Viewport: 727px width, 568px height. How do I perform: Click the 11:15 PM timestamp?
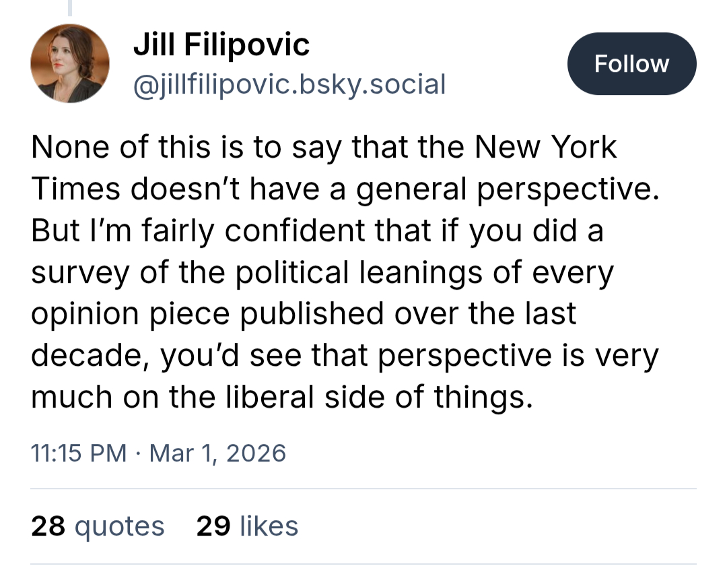79,453
